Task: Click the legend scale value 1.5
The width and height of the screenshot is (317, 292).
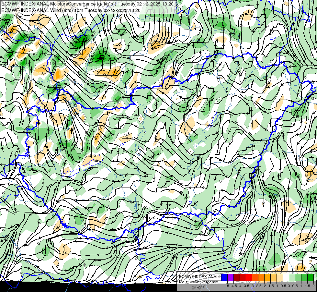Action: pyautogui.click(x=307, y=286)
